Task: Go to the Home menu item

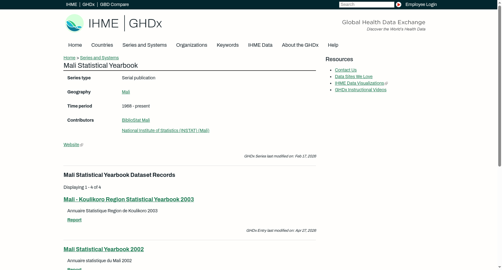Action: click(75, 45)
